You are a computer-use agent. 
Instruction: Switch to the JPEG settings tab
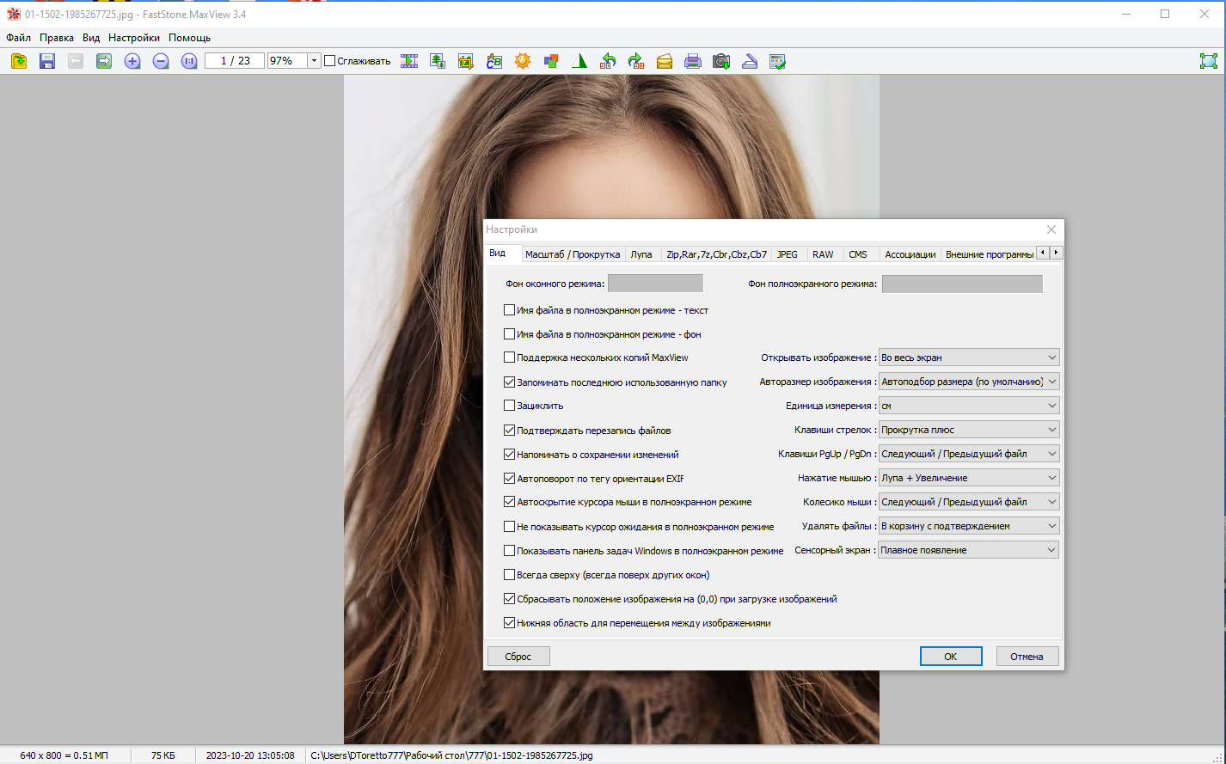(x=787, y=254)
